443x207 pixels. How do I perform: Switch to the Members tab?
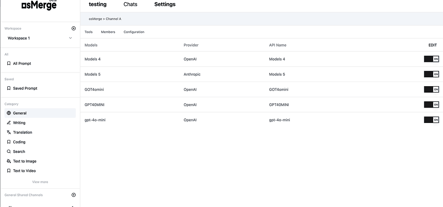tap(108, 32)
